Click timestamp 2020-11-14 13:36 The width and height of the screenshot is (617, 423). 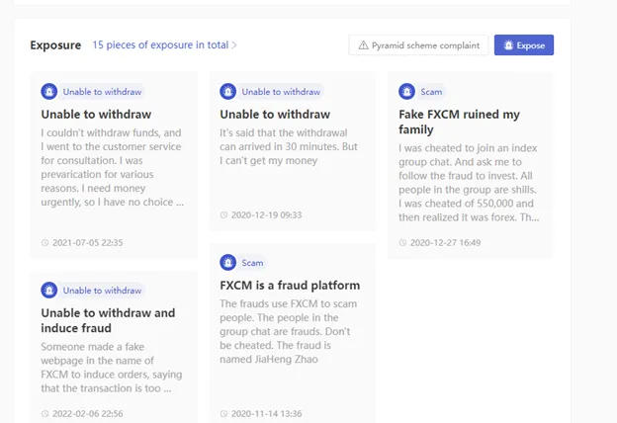[x=266, y=413]
